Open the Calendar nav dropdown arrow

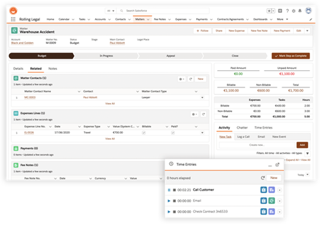pos(73,19)
